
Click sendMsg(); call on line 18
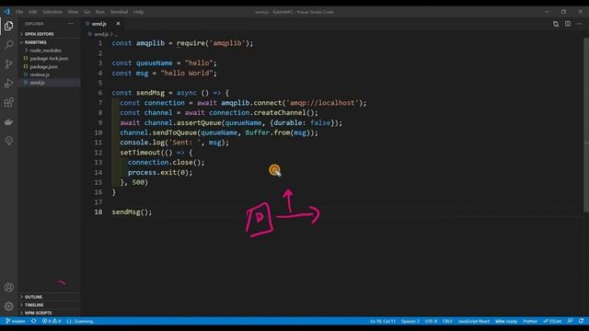pyautogui.click(x=132, y=212)
